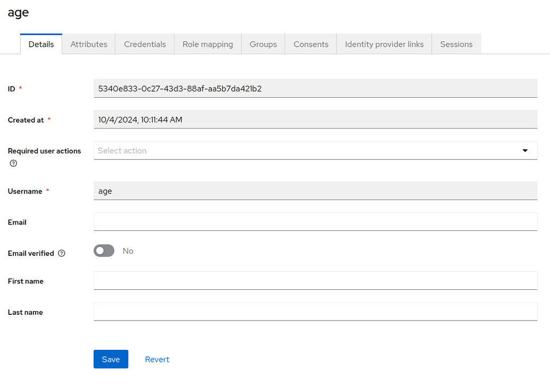Click the Last name input field
This screenshot has height=387, width=550.
coord(315,312)
